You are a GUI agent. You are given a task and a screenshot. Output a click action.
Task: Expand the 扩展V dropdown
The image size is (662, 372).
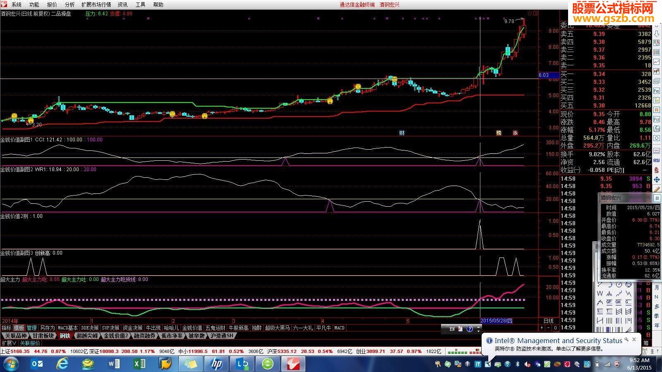click(9, 343)
